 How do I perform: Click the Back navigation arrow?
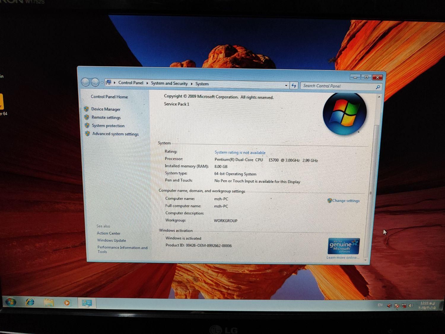85,82
